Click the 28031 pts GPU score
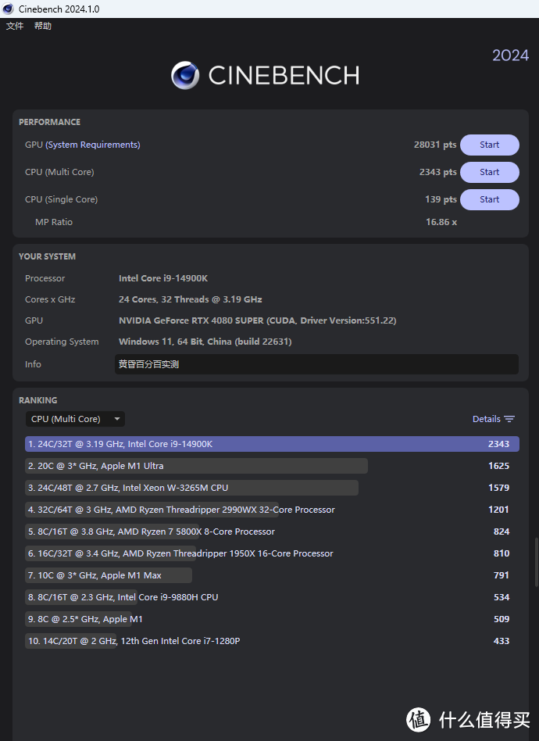Screen dimensions: 539x741 (435, 145)
